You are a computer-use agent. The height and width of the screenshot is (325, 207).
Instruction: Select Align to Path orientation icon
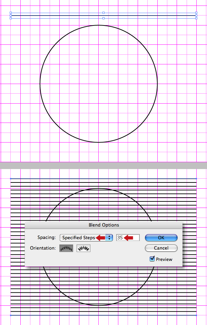83,248
